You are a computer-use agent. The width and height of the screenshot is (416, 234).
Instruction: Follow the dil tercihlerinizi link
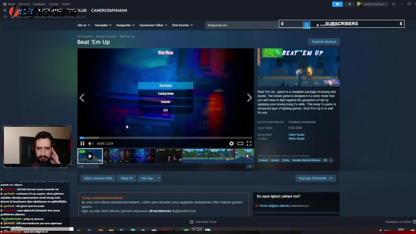tap(160, 211)
